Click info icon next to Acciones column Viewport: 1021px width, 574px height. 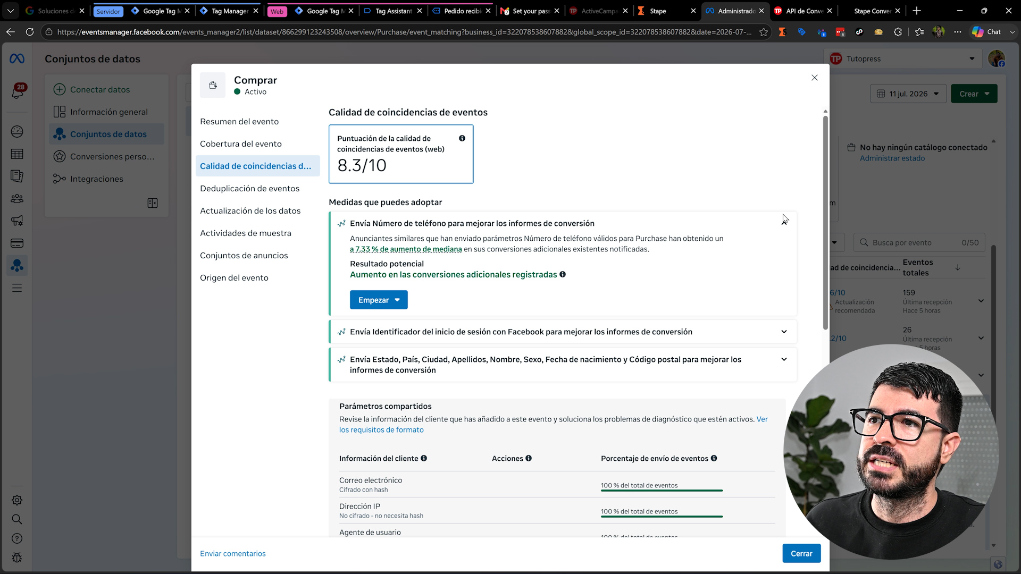click(x=529, y=458)
